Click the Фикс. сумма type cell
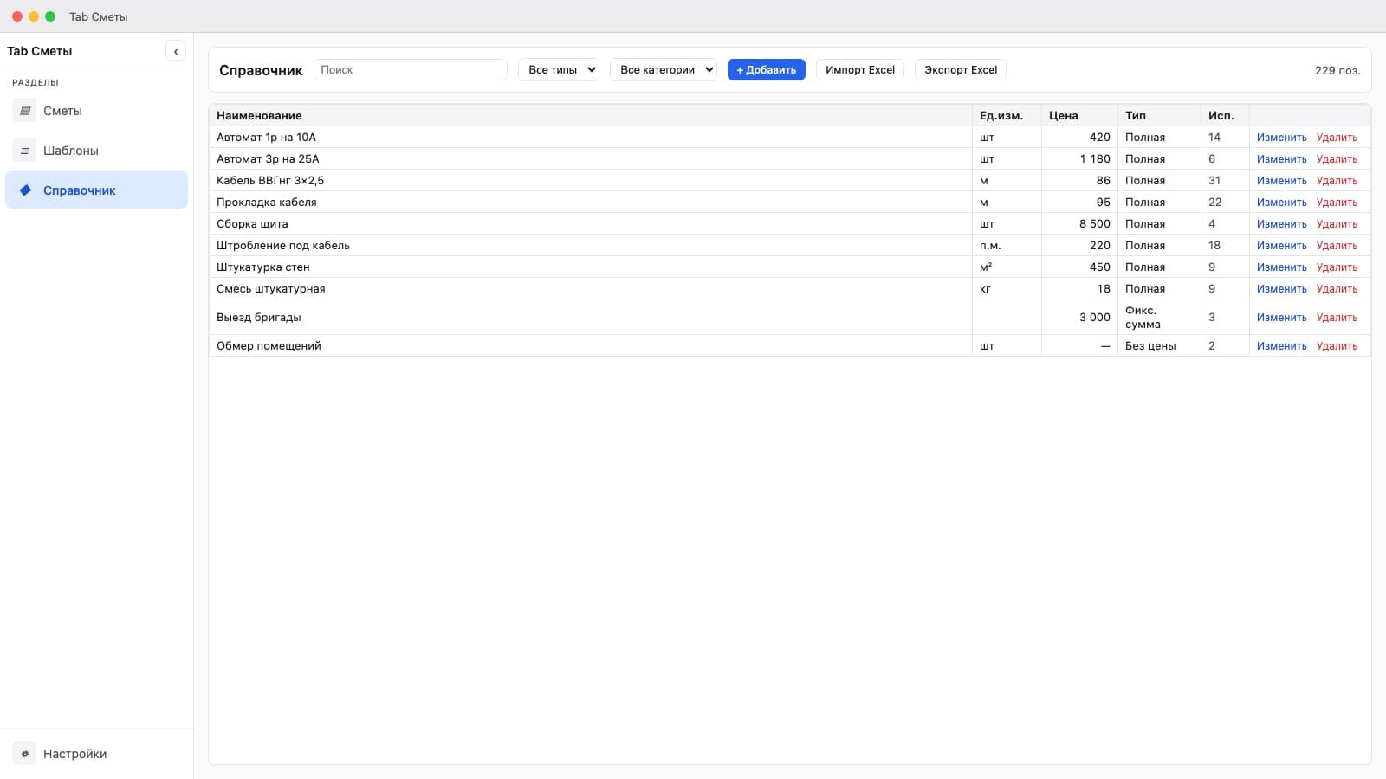This screenshot has width=1386, height=779. (x=1159, y=318)
